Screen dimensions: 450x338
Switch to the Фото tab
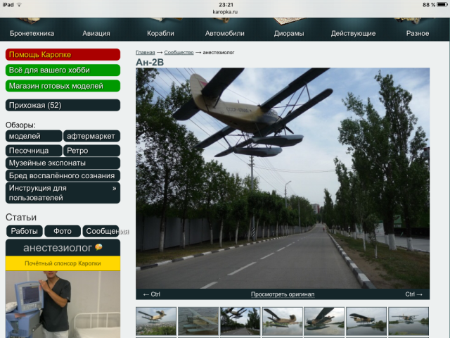click(x=63, y=231)
